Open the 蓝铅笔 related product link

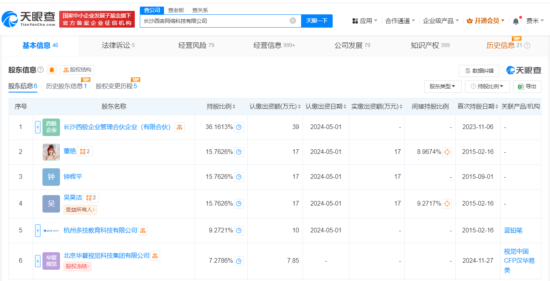[x=513, y=230]
